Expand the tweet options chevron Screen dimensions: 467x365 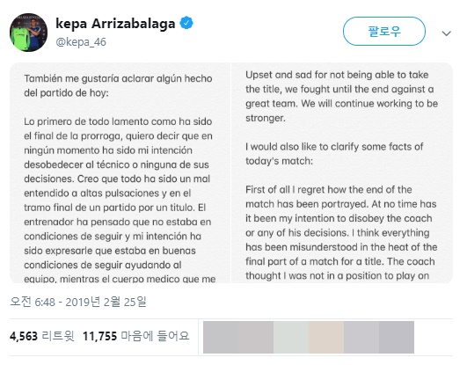446,33
